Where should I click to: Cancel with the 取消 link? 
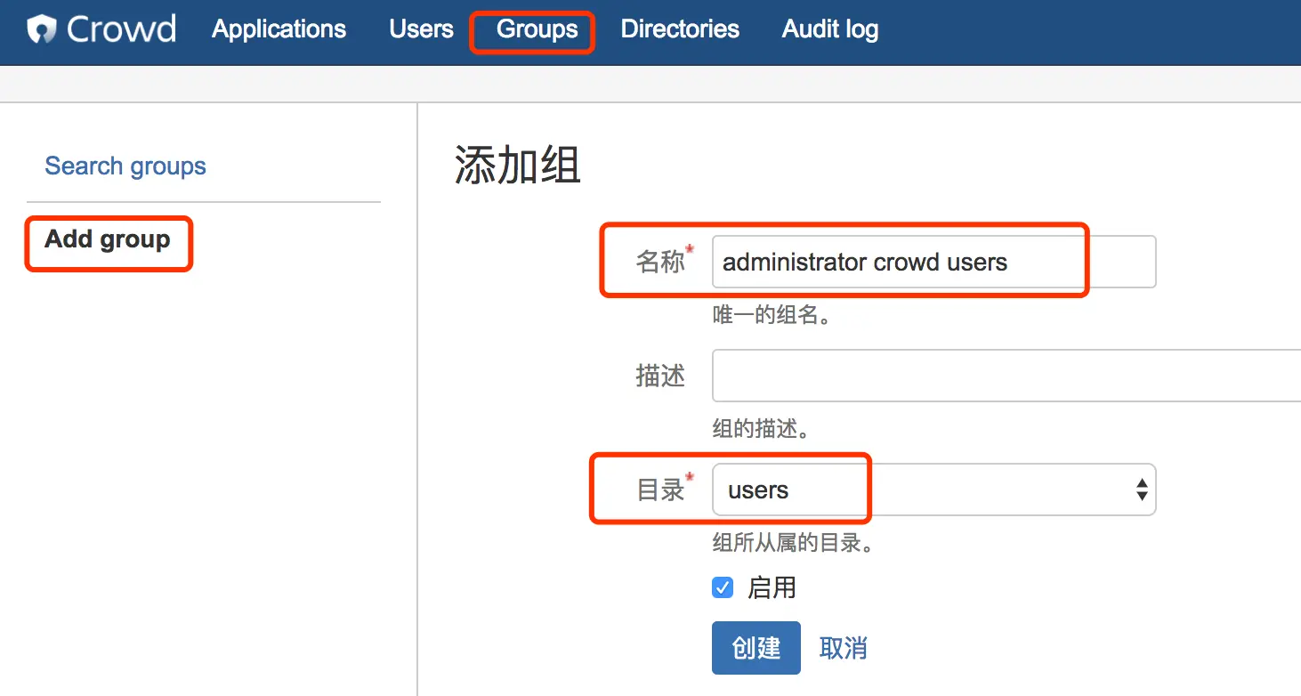tap(843, 648)
